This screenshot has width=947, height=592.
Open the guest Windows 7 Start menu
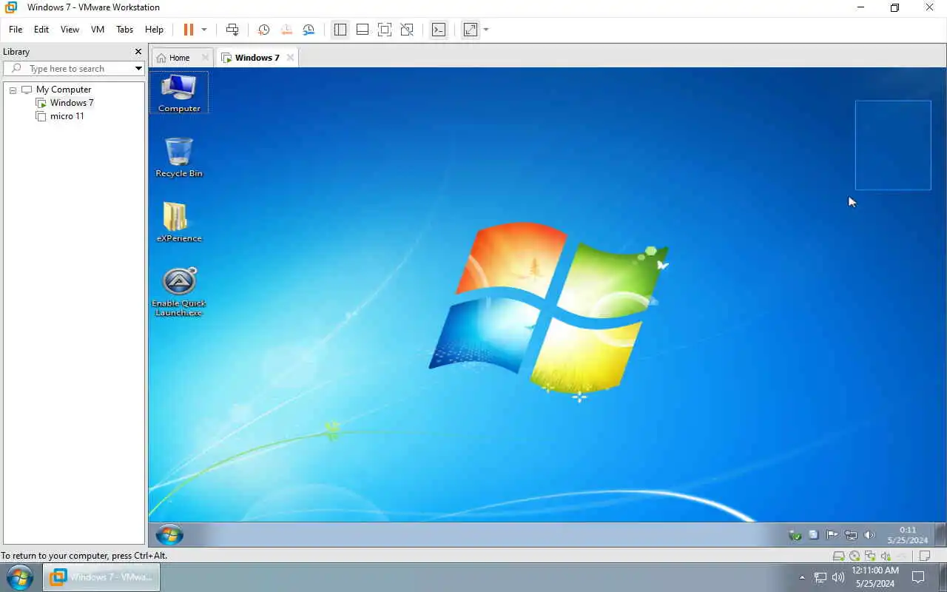pyautogui.click(x=169, y=534)
